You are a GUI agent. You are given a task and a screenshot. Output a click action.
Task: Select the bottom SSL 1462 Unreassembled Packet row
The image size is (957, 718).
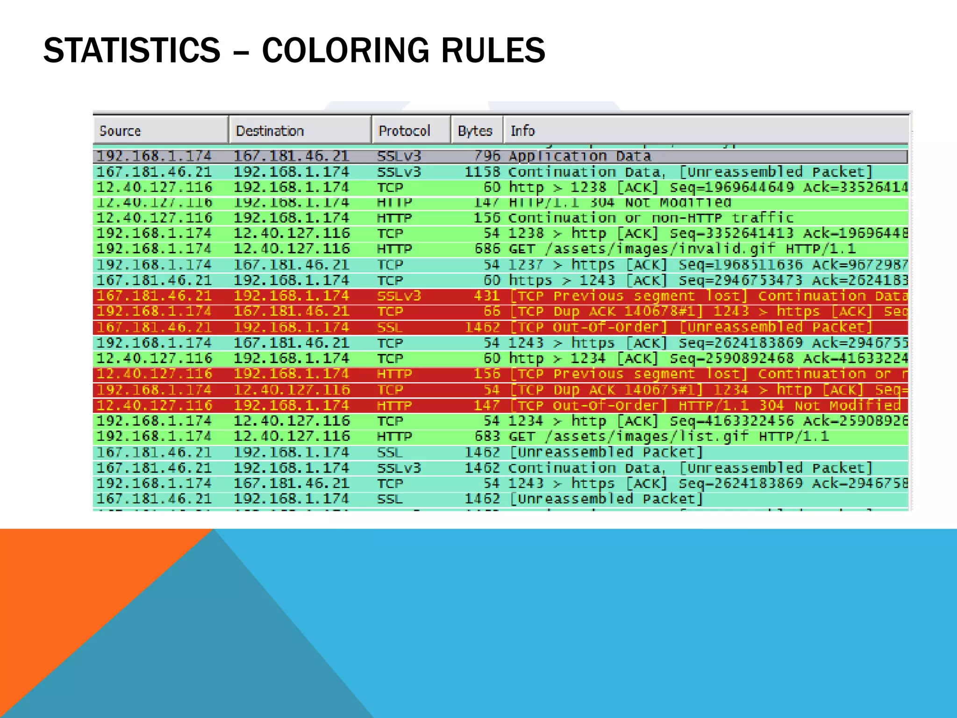pyautogui.click(x=500, y=499)
